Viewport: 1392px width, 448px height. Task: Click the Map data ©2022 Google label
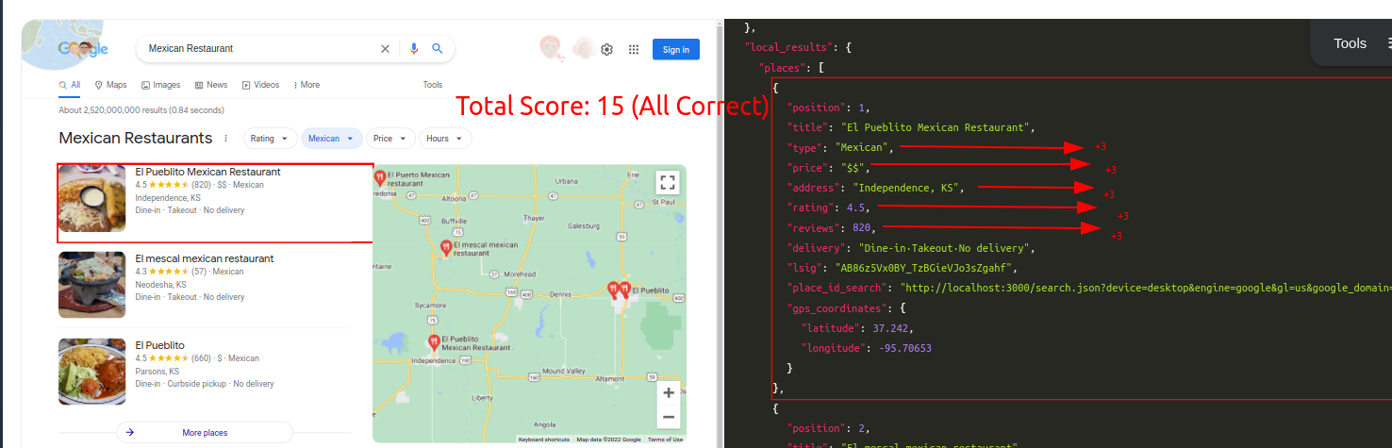[608, 440]
